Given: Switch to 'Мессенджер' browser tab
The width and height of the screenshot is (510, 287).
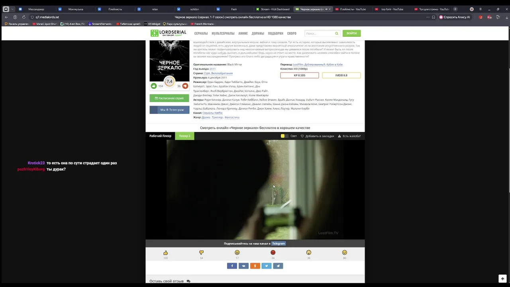Looking at the screenshot, I should pos(36,9).
